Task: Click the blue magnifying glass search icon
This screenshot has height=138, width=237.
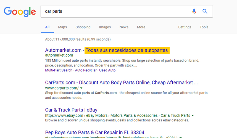Action: click(x=205, y=11)
